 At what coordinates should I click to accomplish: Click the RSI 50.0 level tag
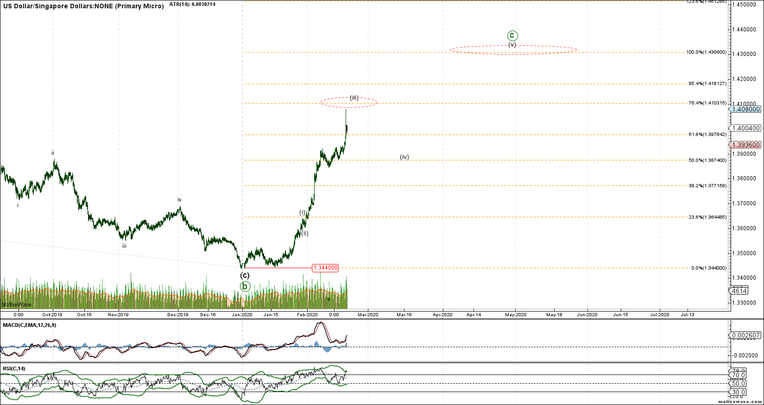738,383
